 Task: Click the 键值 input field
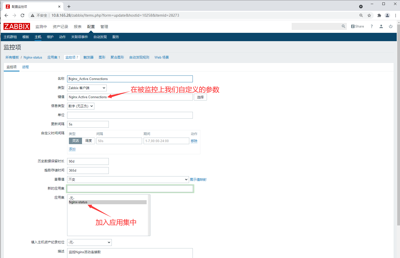pyautogui.click(x=130, y=97)
